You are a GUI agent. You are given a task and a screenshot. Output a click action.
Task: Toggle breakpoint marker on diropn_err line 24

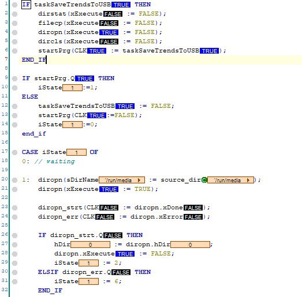point(14,217)
